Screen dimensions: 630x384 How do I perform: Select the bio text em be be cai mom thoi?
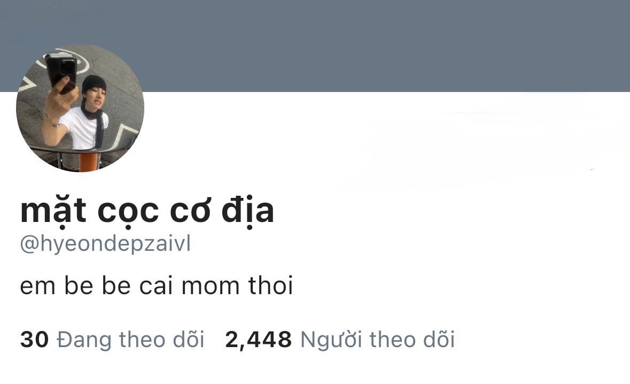tap(157, 286)
